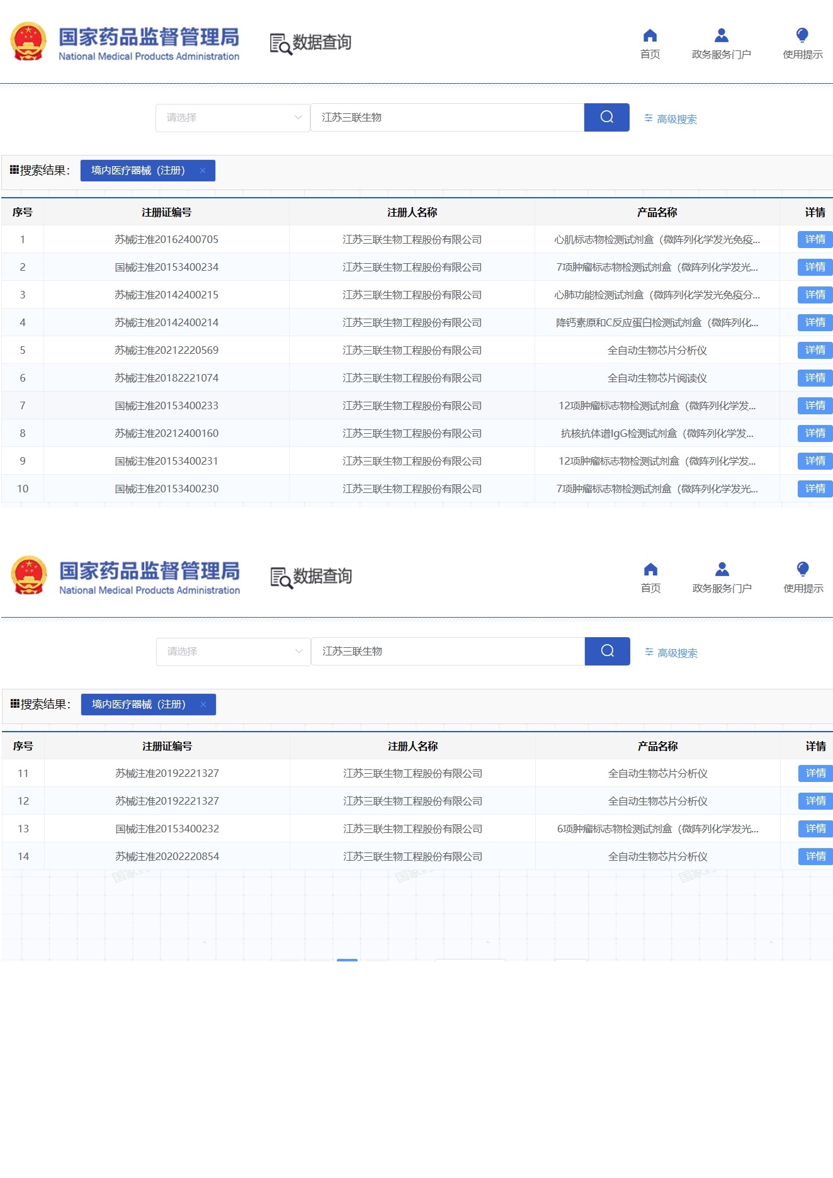Remove the 境内医疗器械（注册）tag above row 1
The image size is (833, 1178).
coord(203,171)
